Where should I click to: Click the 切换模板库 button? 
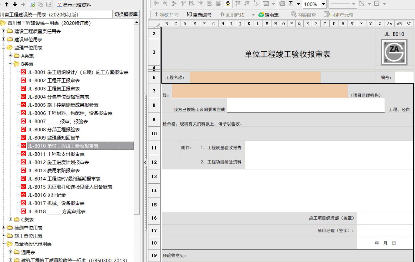pos(126,14)
